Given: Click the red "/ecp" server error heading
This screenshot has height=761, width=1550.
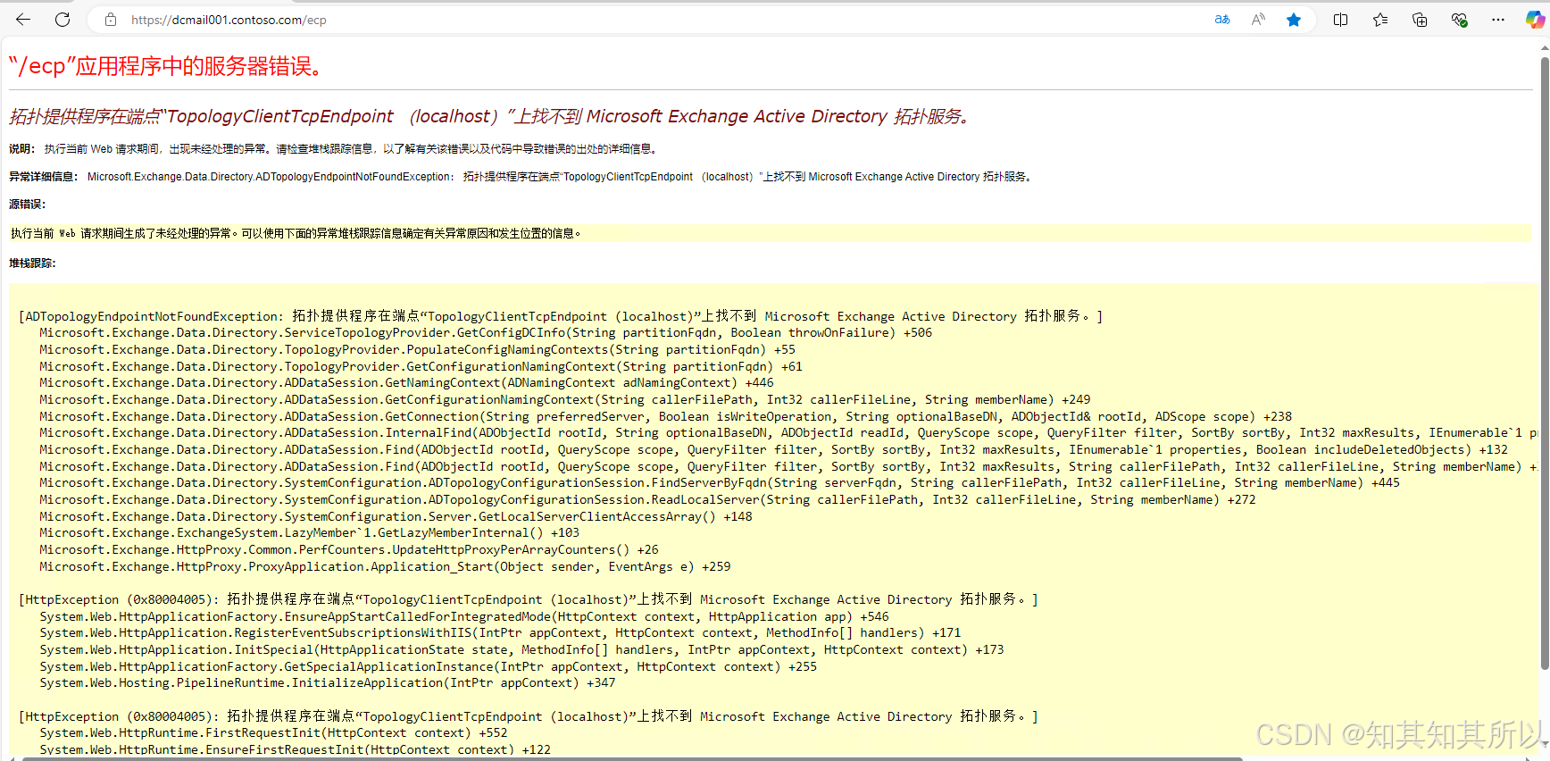Looking at the screenshot, I should pyautogui.click(x=170, y=66).
